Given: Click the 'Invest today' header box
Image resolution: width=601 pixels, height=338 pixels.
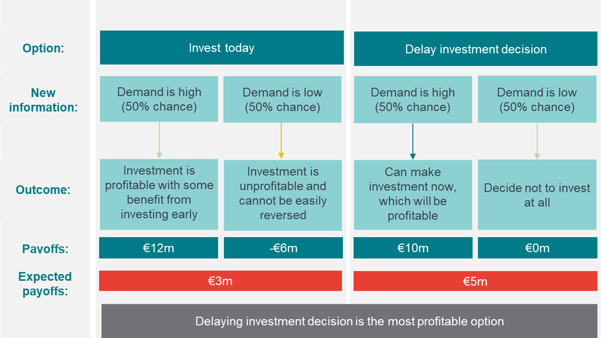Looking at the screenshot, I should click(x=222, y=48).
